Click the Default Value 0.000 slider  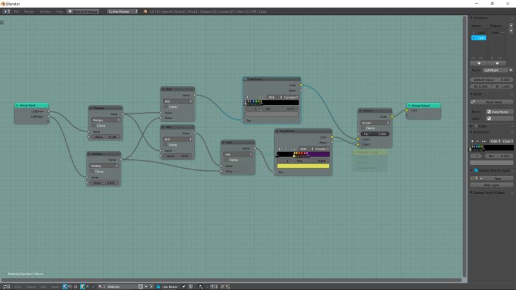tap(491, 80)
